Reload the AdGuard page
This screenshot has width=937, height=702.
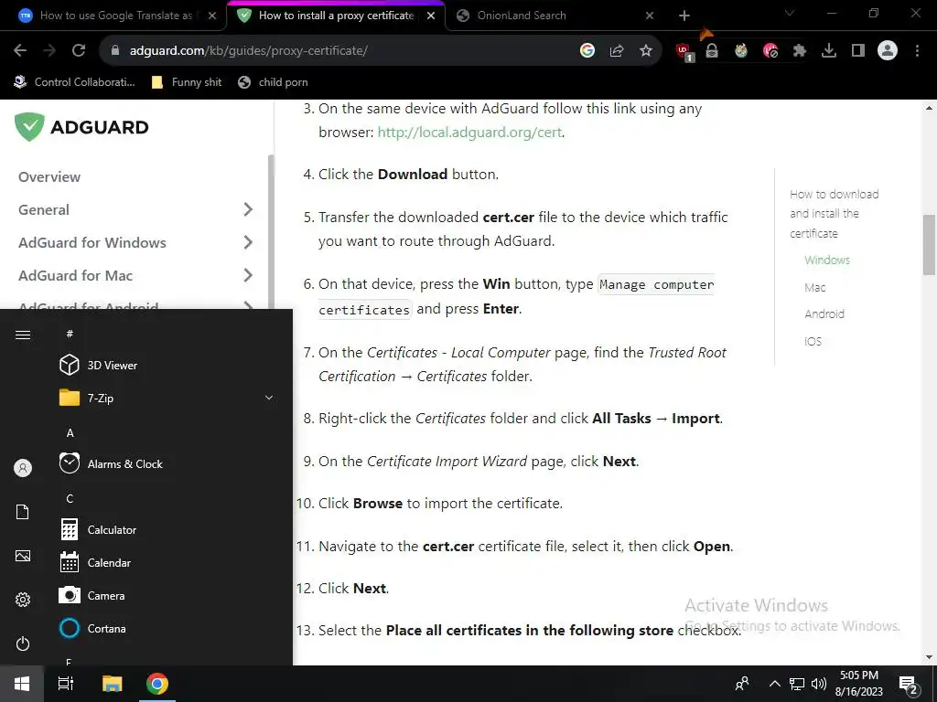tap(79, 51)
